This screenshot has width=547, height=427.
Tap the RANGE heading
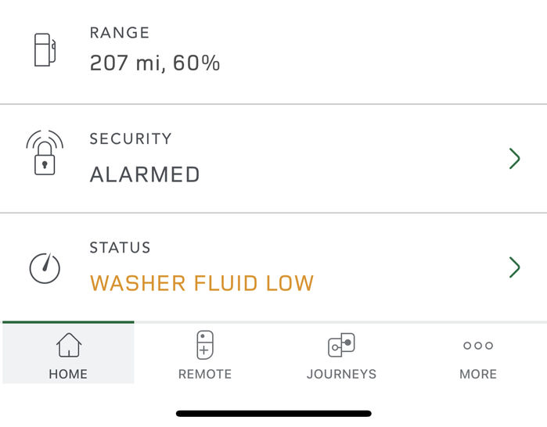pyautogui.click(x=120, y=33)
